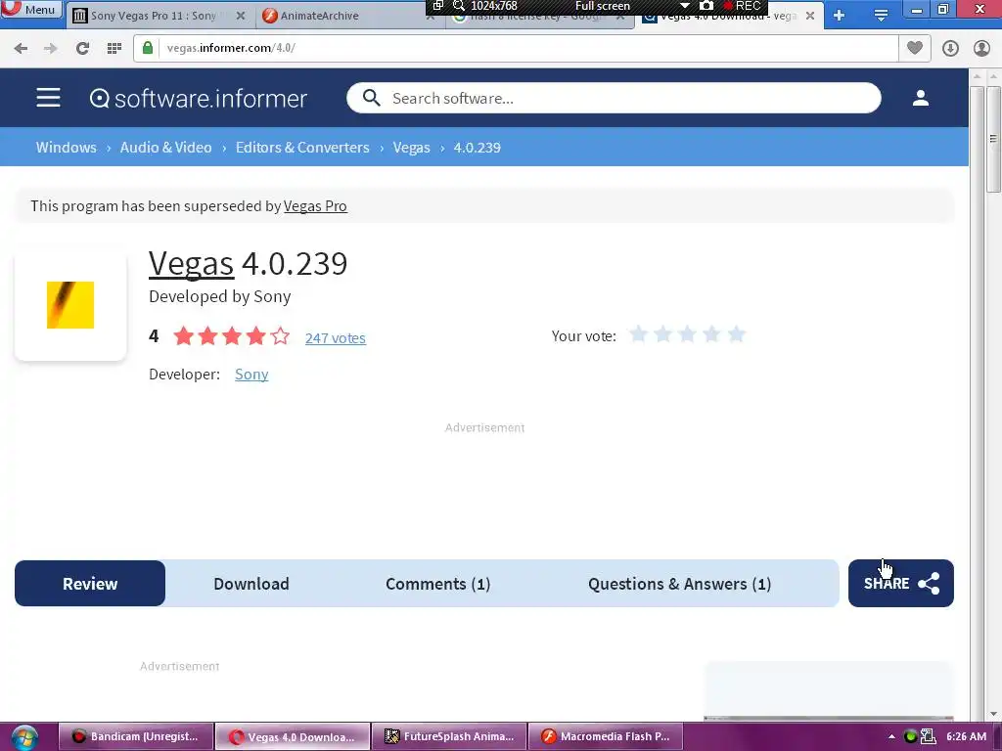Click the Bandicam screenshot camera icon

point(706,6)
